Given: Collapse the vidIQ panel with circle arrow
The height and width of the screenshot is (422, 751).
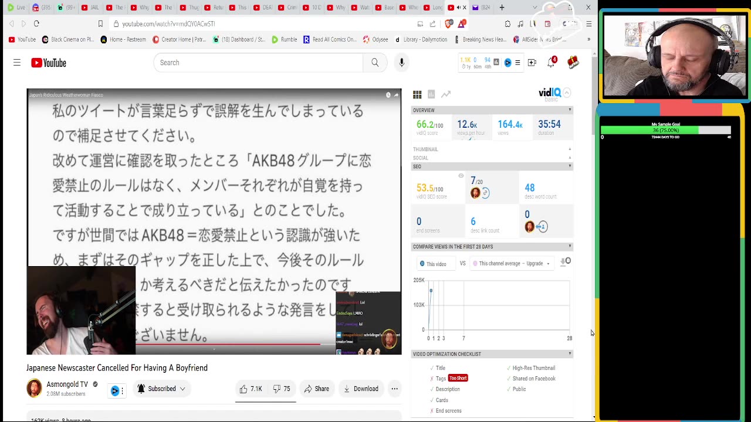Looking at the screenshot, I should coord(567,93).
